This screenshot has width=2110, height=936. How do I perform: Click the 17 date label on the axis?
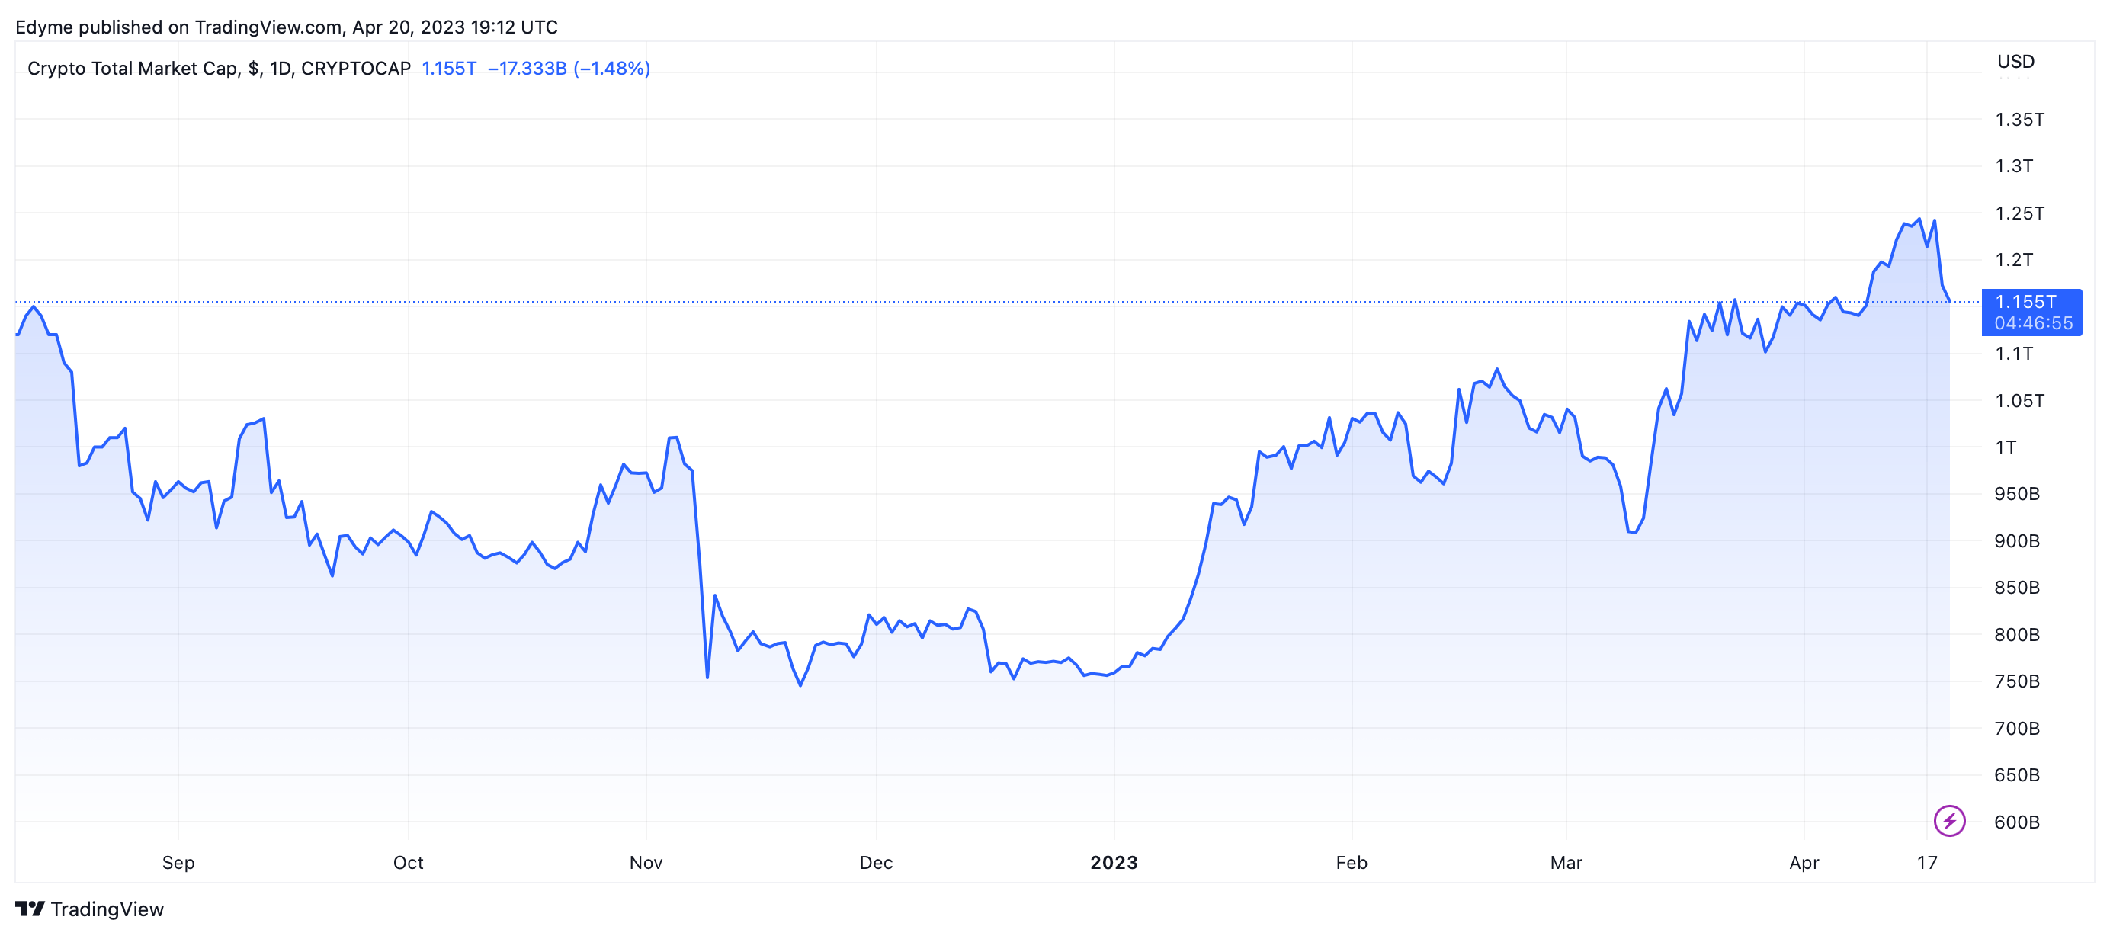[1926, 862]
